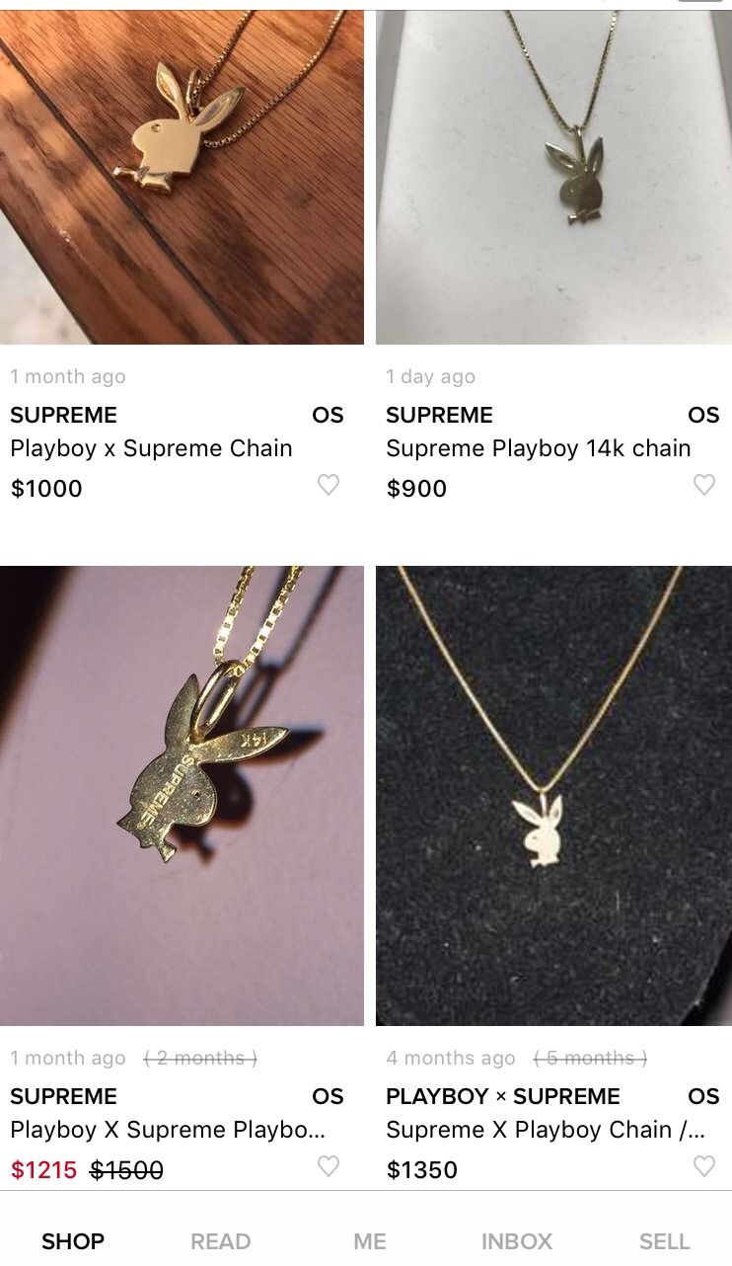Viewport: 732px width, 1266px height.
Task: View the pendant photo on the white surface
Action: click(x=553, y=177)
